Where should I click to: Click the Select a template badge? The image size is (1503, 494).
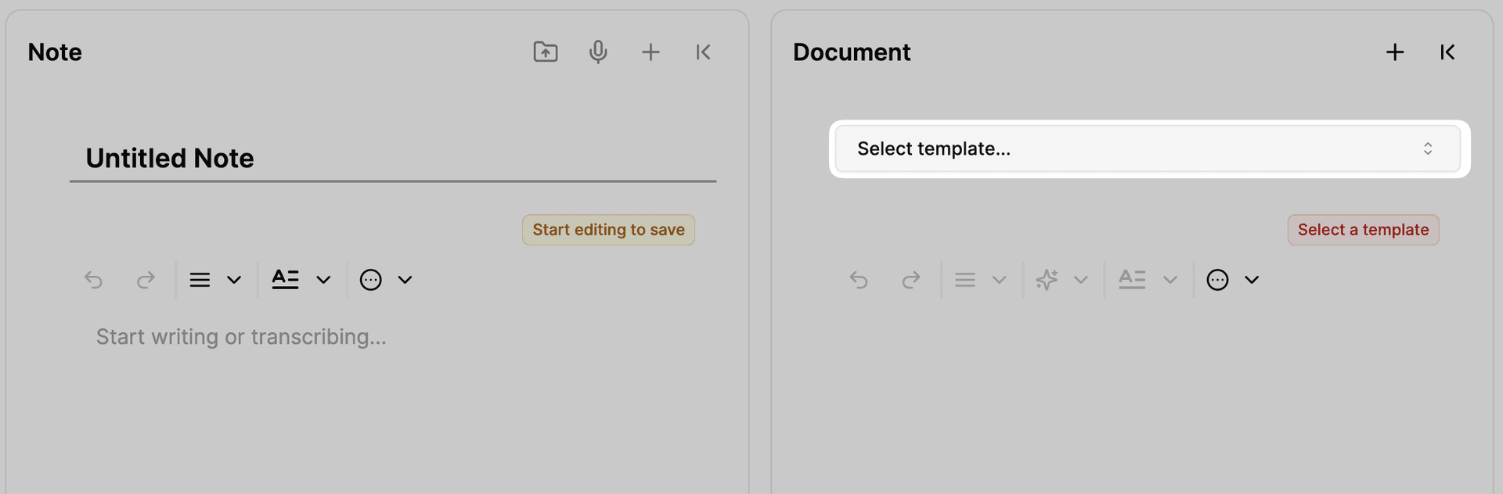click(x=1363, y=230)
